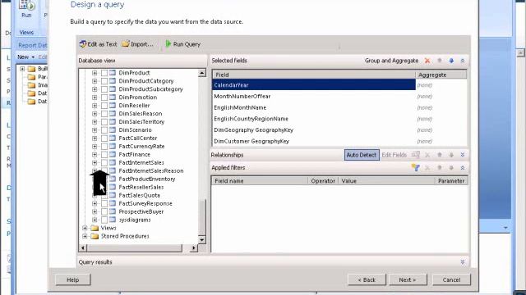Expand the FactSurveyResponse tree node
Viewport: 526px width, 295px height.
click(95, 203)
